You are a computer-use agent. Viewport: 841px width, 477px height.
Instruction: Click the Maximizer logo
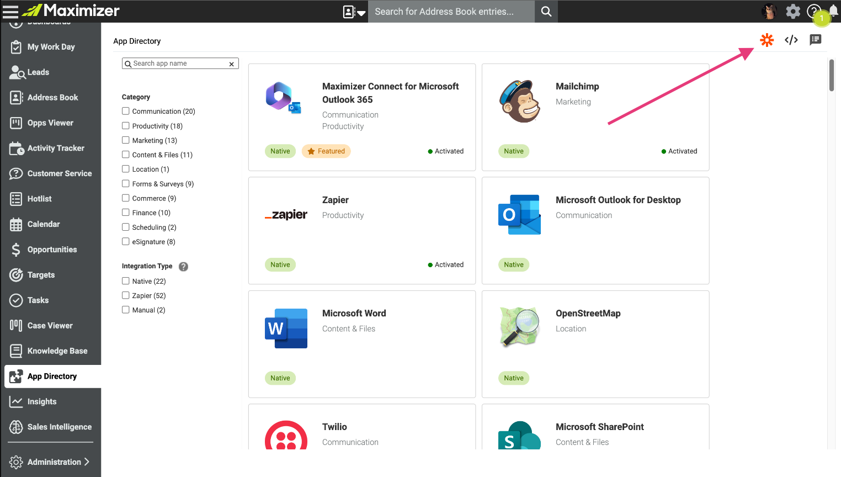(71, 10)
